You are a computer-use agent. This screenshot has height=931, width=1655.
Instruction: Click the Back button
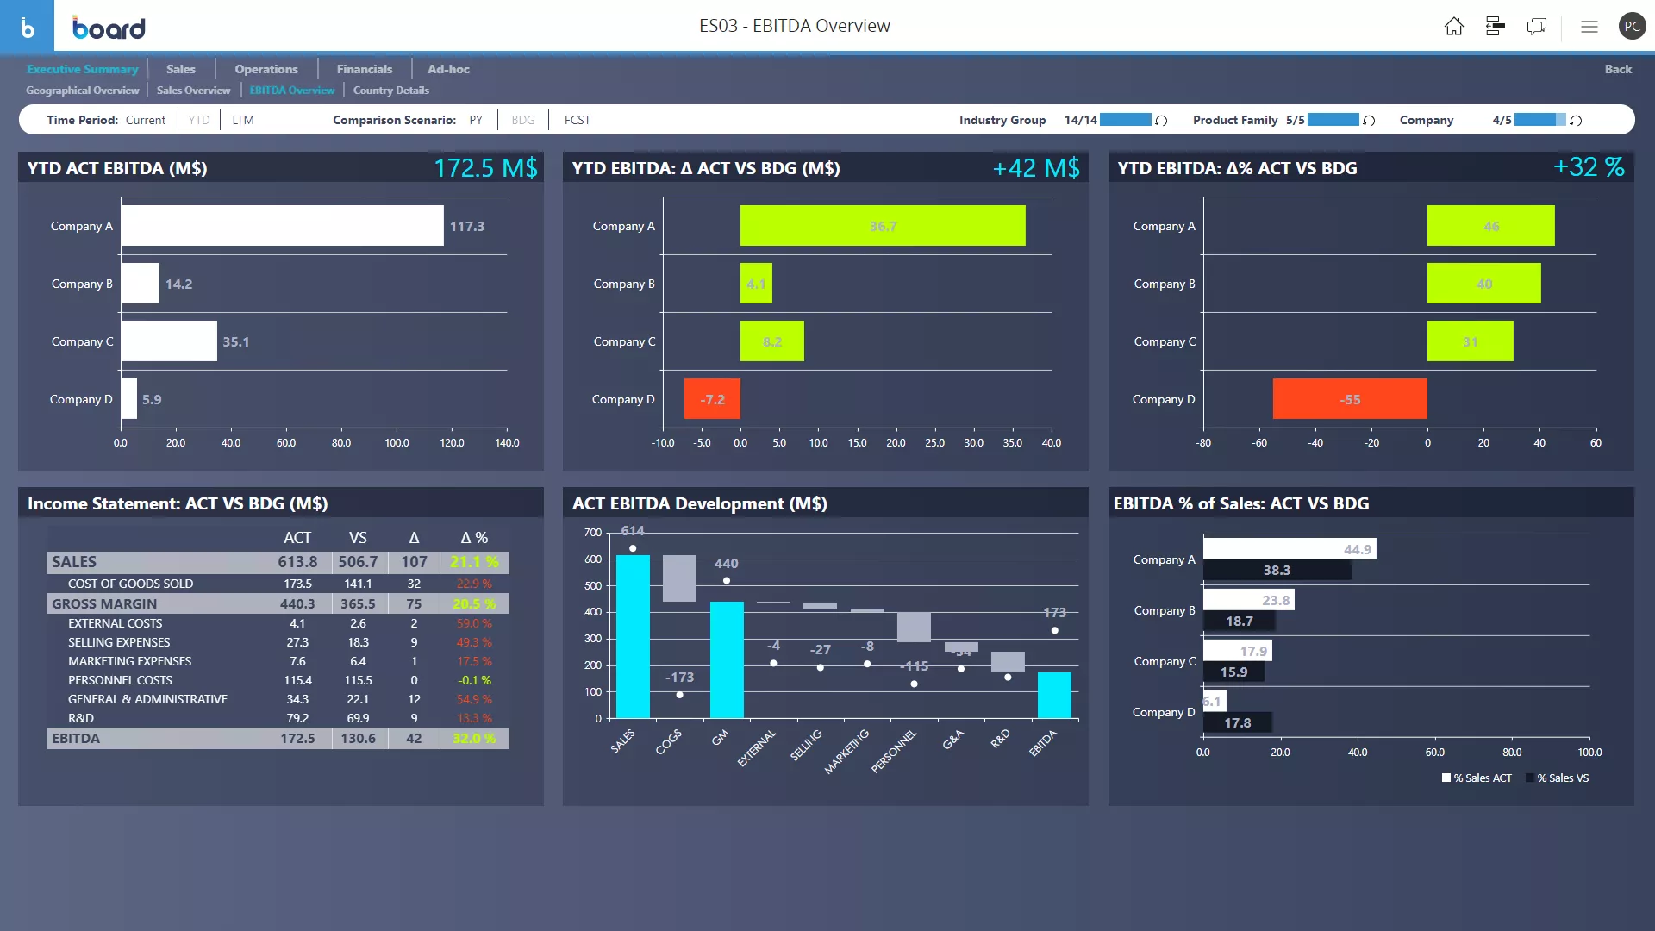pos(1617,68)
